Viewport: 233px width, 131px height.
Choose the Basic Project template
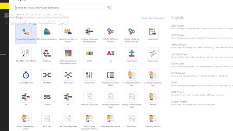[x=178, y=26]
